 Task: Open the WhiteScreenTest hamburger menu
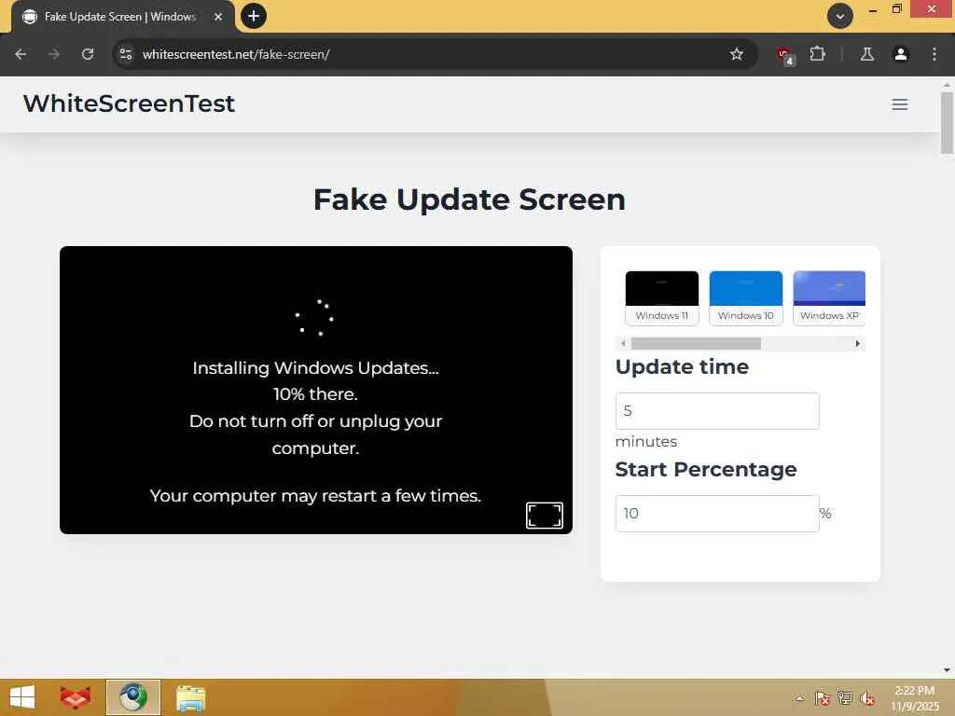coord(900,104)
